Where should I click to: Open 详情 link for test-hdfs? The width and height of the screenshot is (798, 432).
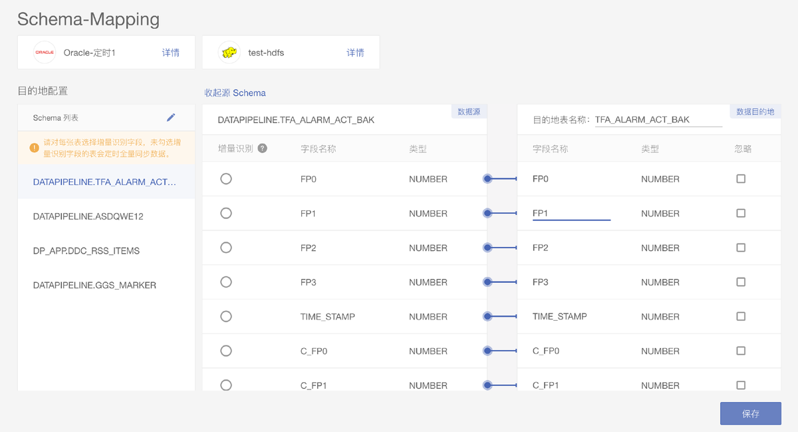(355, 53)
